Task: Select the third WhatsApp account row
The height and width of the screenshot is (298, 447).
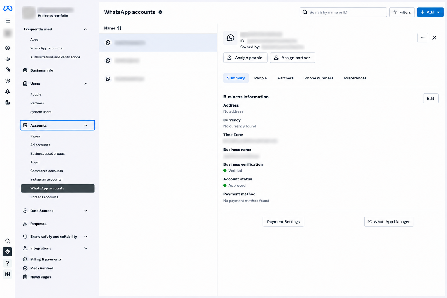Action: [x=158, y=79]
